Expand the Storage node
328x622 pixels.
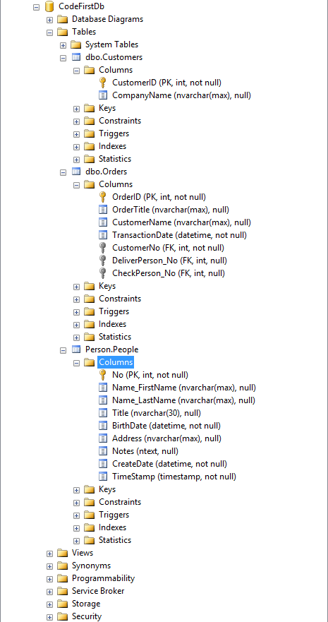click(49, 604)
